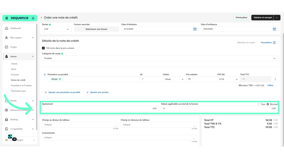
Task: Click the drag handle of the design row
Action: coord(45,74)
